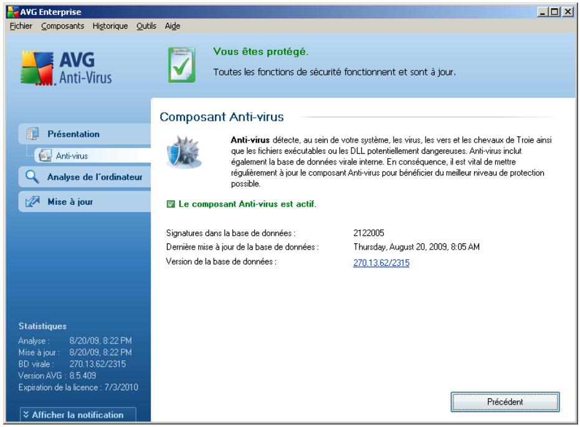Expand Afficher la notification
The width and height of the screenshot is (580, 427).
pos(78,415)
